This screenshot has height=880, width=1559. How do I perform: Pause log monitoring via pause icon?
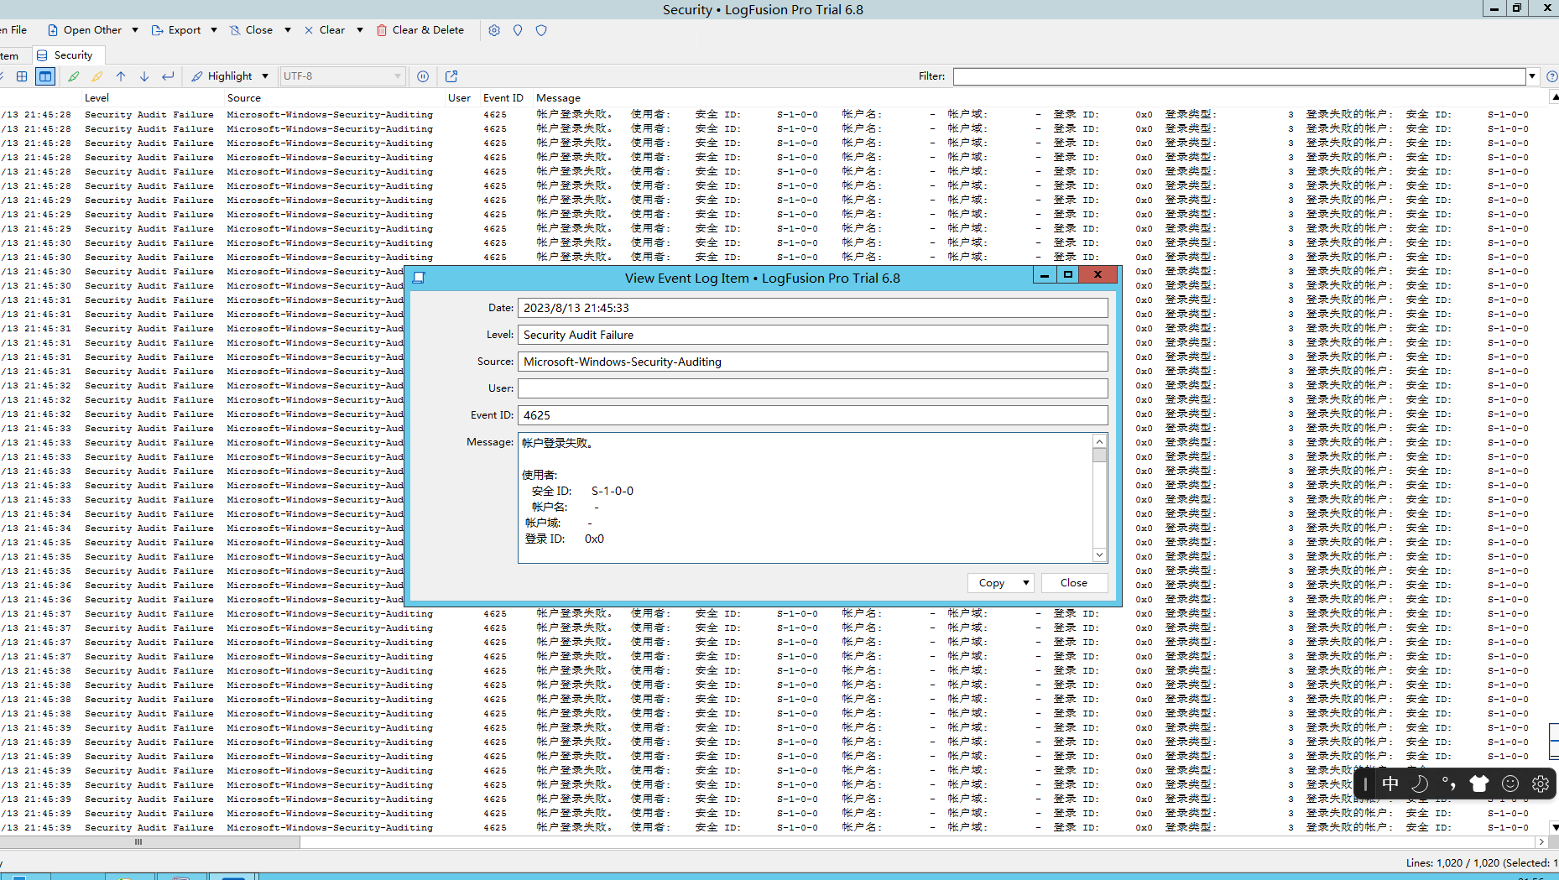(422, 76)
